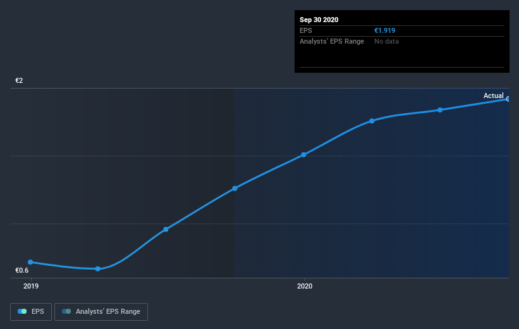The image size is (519, 329).
Task: Select the Sep 30 2020 data point
Action: point(508,99)
